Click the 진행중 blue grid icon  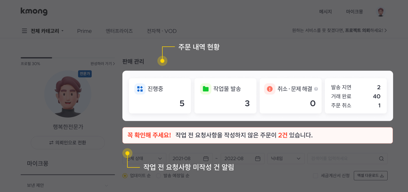coord(140,89)
